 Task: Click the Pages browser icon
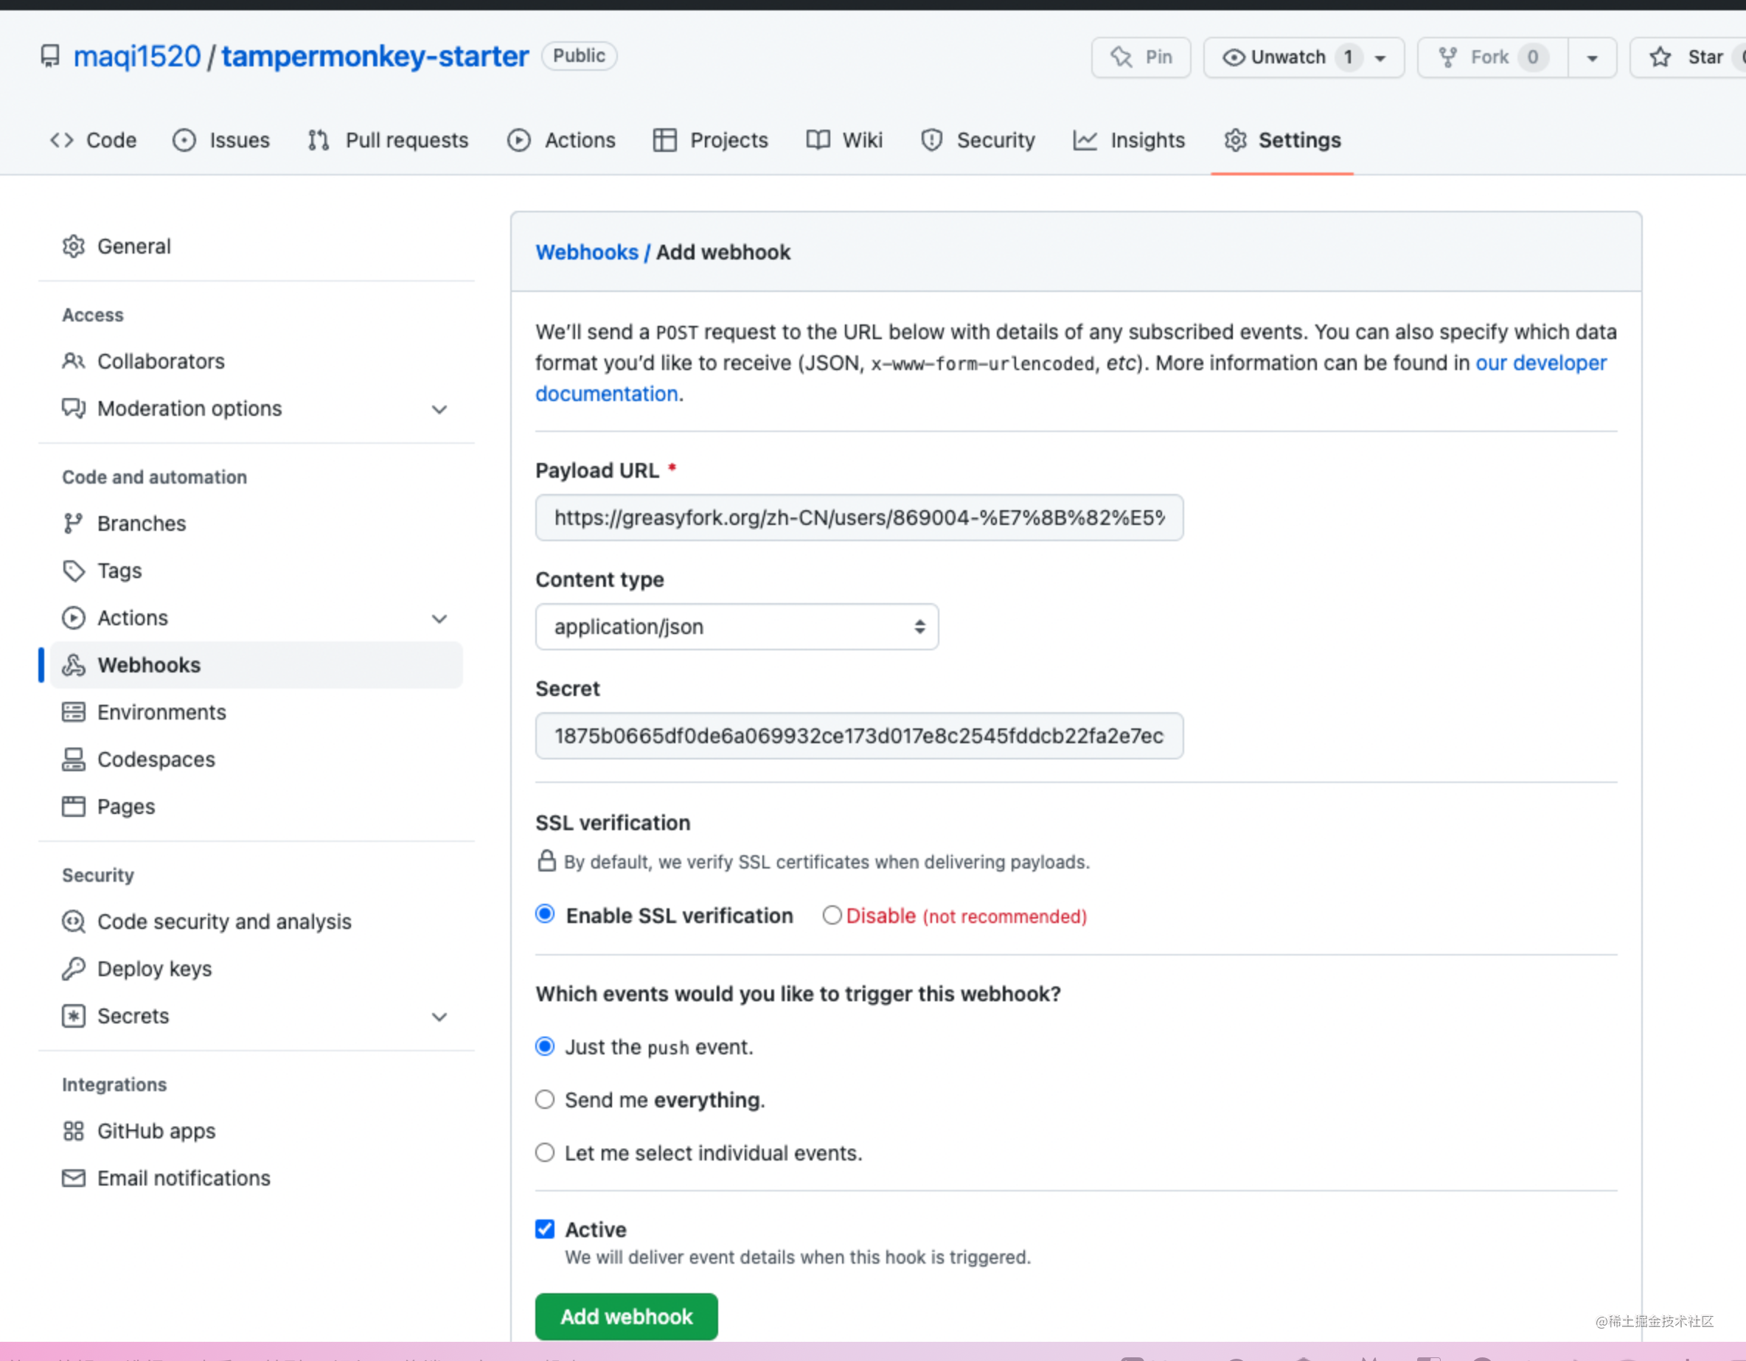click(74, 807)
